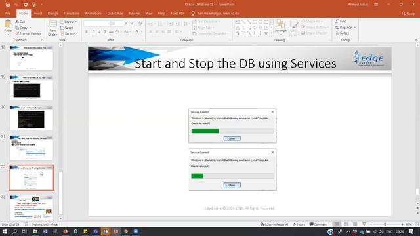This screenshot has height=236, width=420.
Task: Select slide 20 thumbnail
Action: pyautogui.click(x=31, y=118)
